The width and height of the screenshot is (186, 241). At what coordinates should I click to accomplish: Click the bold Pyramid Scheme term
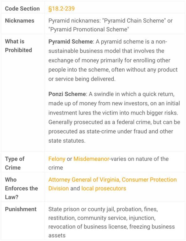(x=70, y=41)
